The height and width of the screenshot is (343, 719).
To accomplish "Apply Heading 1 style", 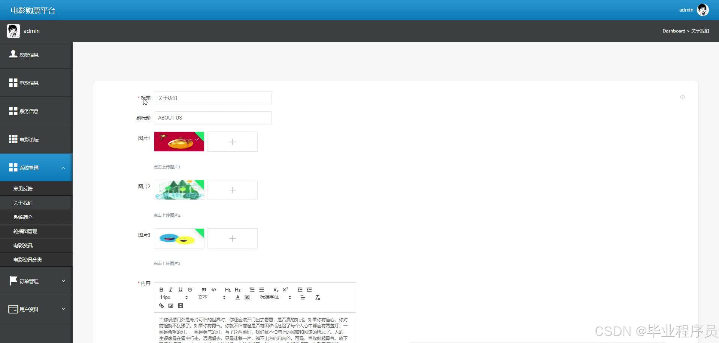I will point(228,290).
